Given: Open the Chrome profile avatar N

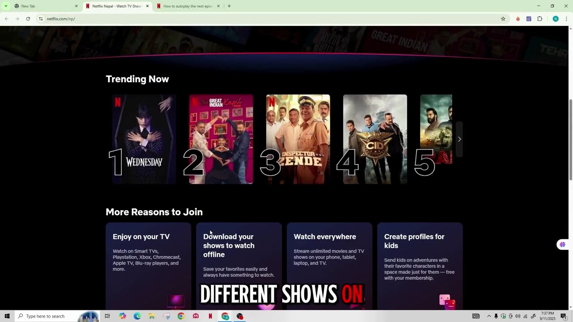Looking at the screenshot, I should point(556,19).
